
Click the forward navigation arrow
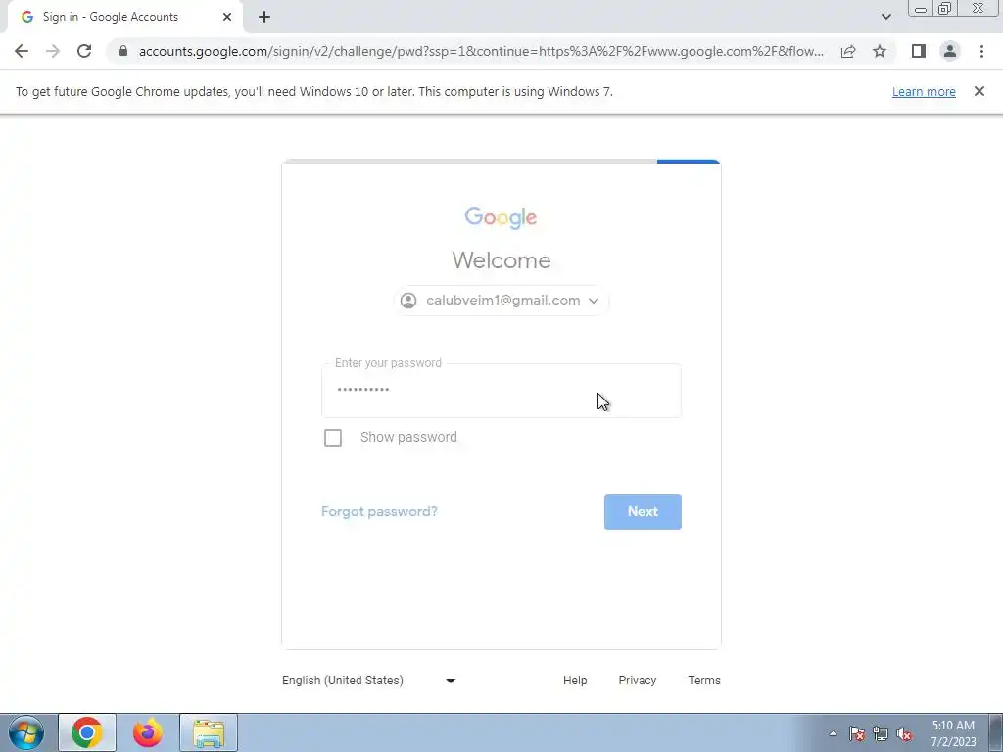point(53,51)
